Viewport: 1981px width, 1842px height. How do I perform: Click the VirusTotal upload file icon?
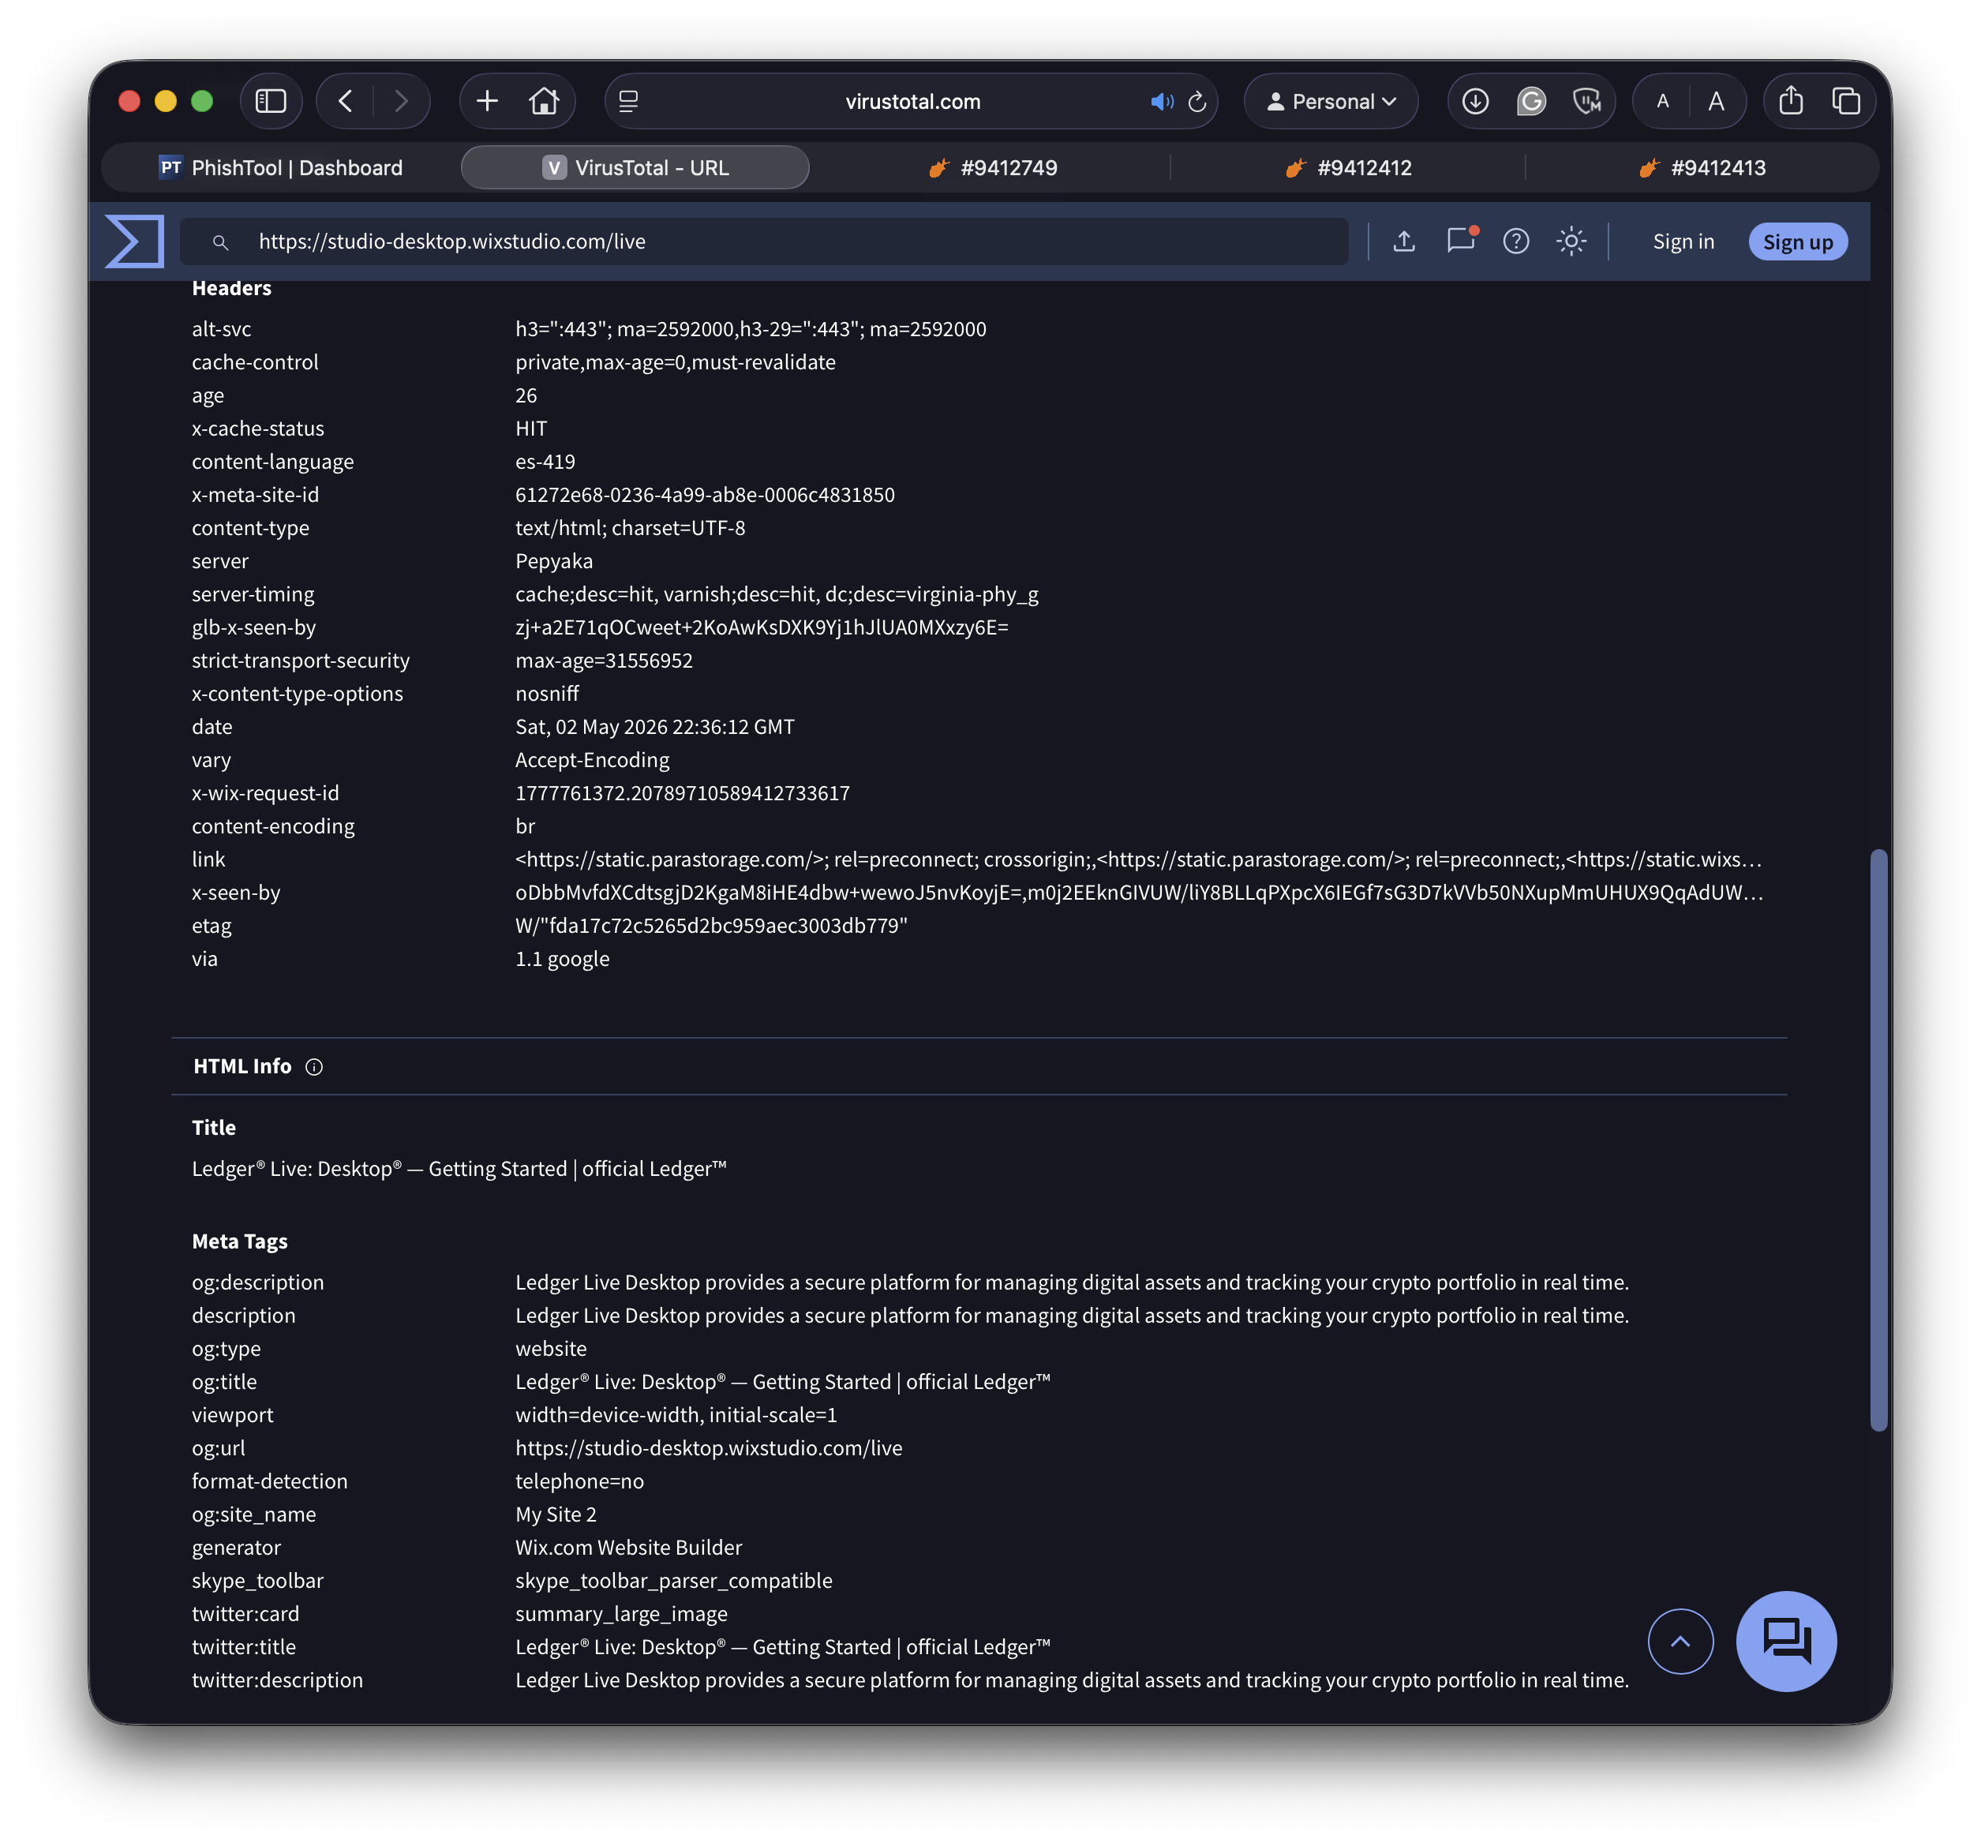pos(1404,241)
